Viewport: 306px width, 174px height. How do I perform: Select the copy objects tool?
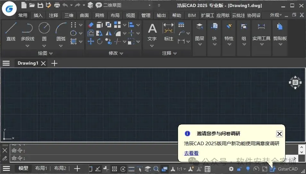click(108, 42)
